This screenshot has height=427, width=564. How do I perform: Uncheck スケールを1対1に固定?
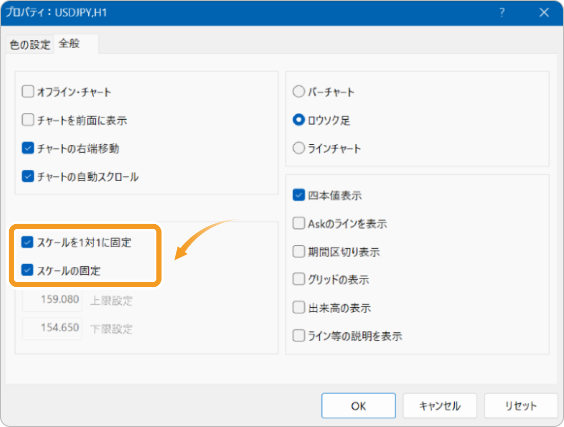[27, 242]
